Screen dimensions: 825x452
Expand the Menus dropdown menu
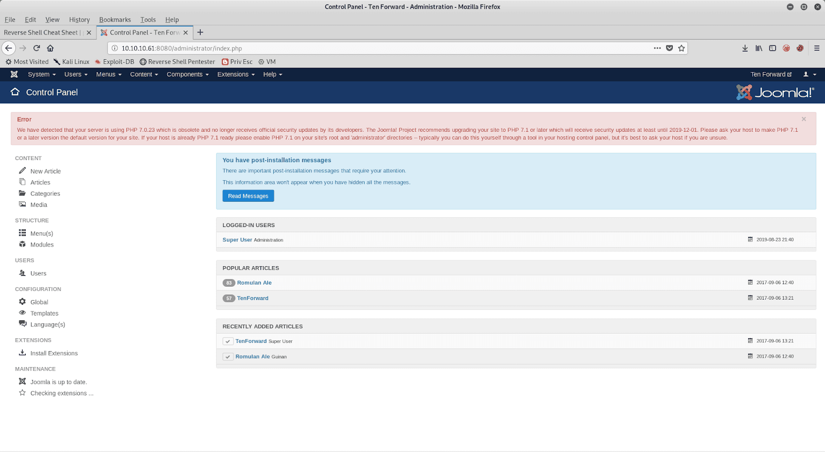pyautogui.click(x=109, y=74)
